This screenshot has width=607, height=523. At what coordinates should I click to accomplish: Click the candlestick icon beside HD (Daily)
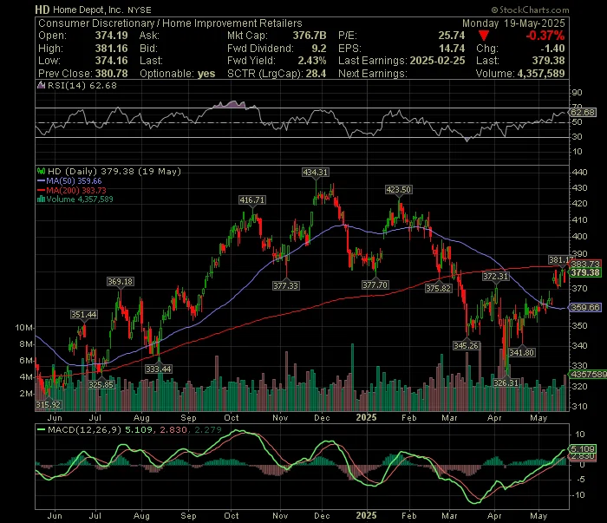(x=41, y=171)
